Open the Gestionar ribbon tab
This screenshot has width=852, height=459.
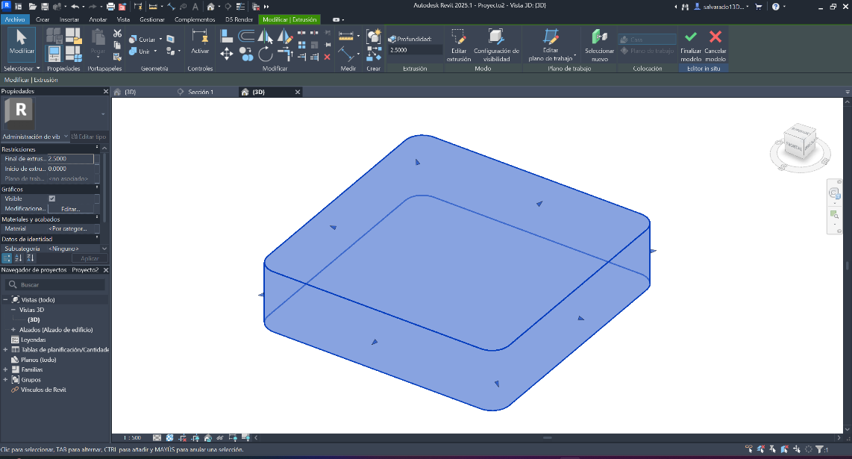point(152,19)
